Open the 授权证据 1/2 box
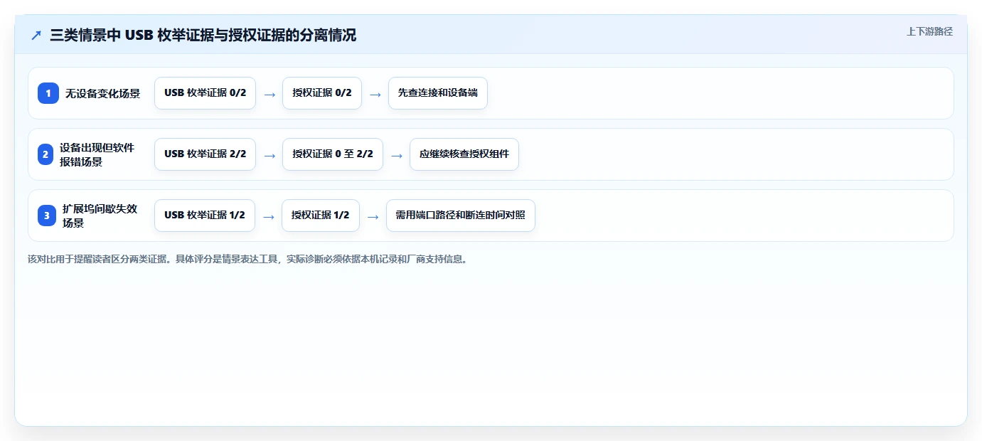Image resolution: width=982 pixels, height=441 pixels. pos(321,216)
